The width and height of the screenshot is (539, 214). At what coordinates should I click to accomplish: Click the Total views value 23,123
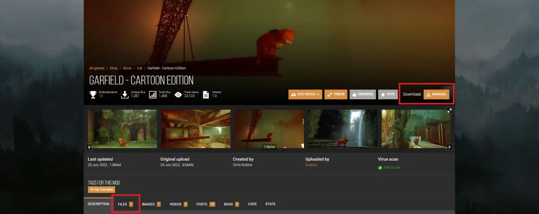click(x=190, y=96)
